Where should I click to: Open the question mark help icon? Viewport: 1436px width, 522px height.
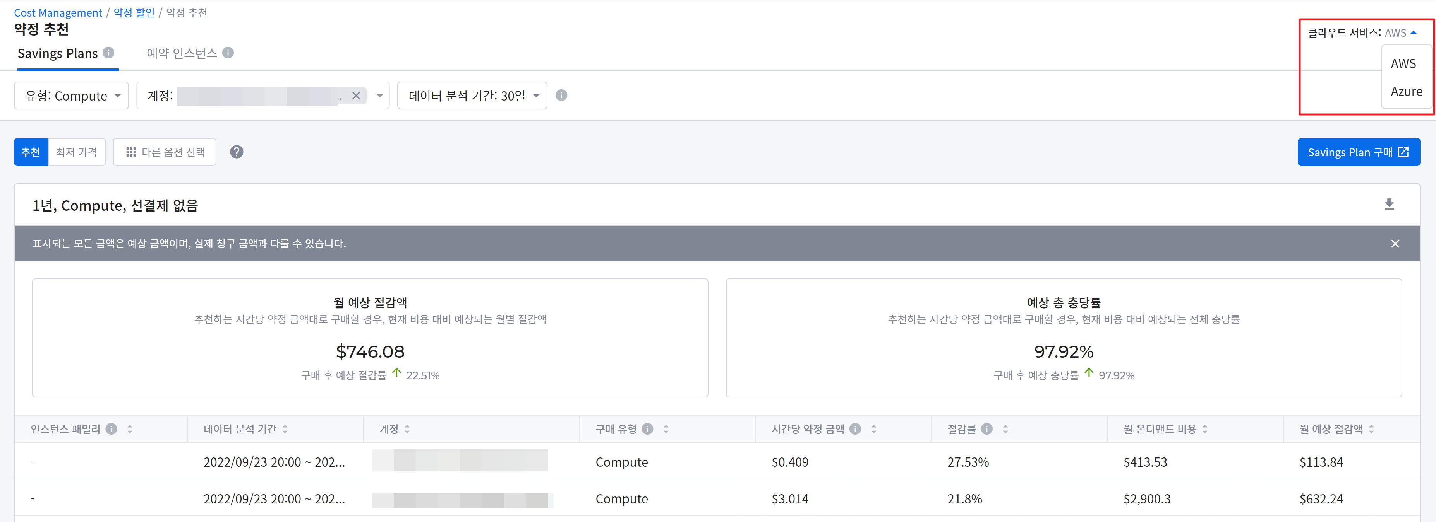(x=236, y=152)
